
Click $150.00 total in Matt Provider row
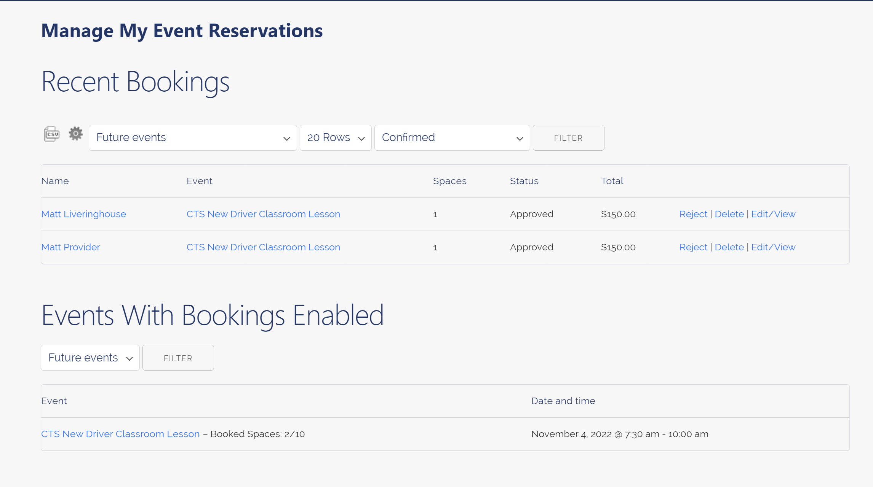(x=618, y=247)
